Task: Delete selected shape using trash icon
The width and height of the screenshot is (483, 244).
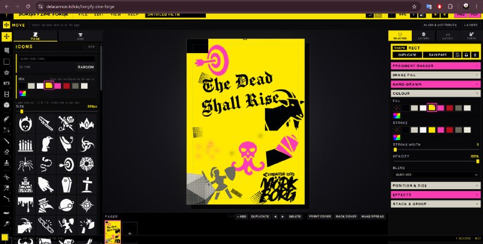Action: [x=475, y=55]
